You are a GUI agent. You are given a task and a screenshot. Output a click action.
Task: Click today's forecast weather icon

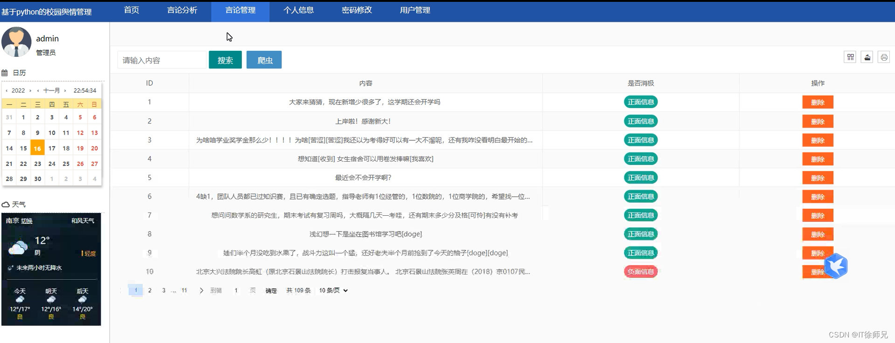click(20, 299)
